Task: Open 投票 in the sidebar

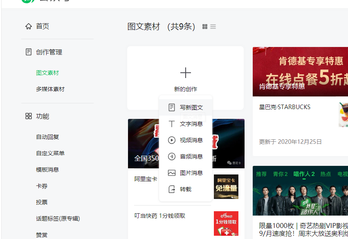Action: [x=42, y=202]
